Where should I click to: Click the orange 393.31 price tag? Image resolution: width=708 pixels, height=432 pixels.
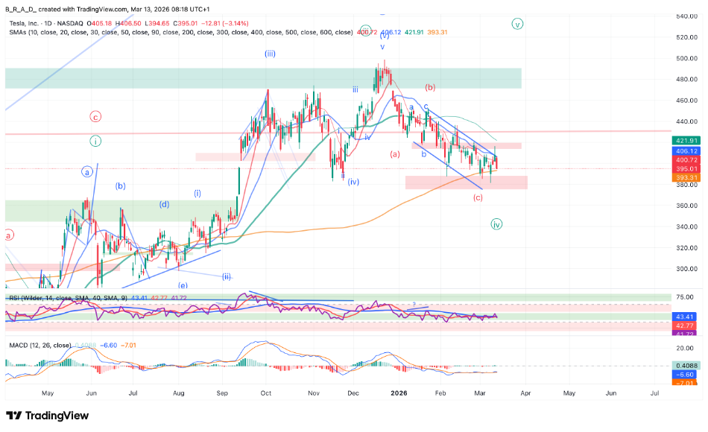coord(685,177)
